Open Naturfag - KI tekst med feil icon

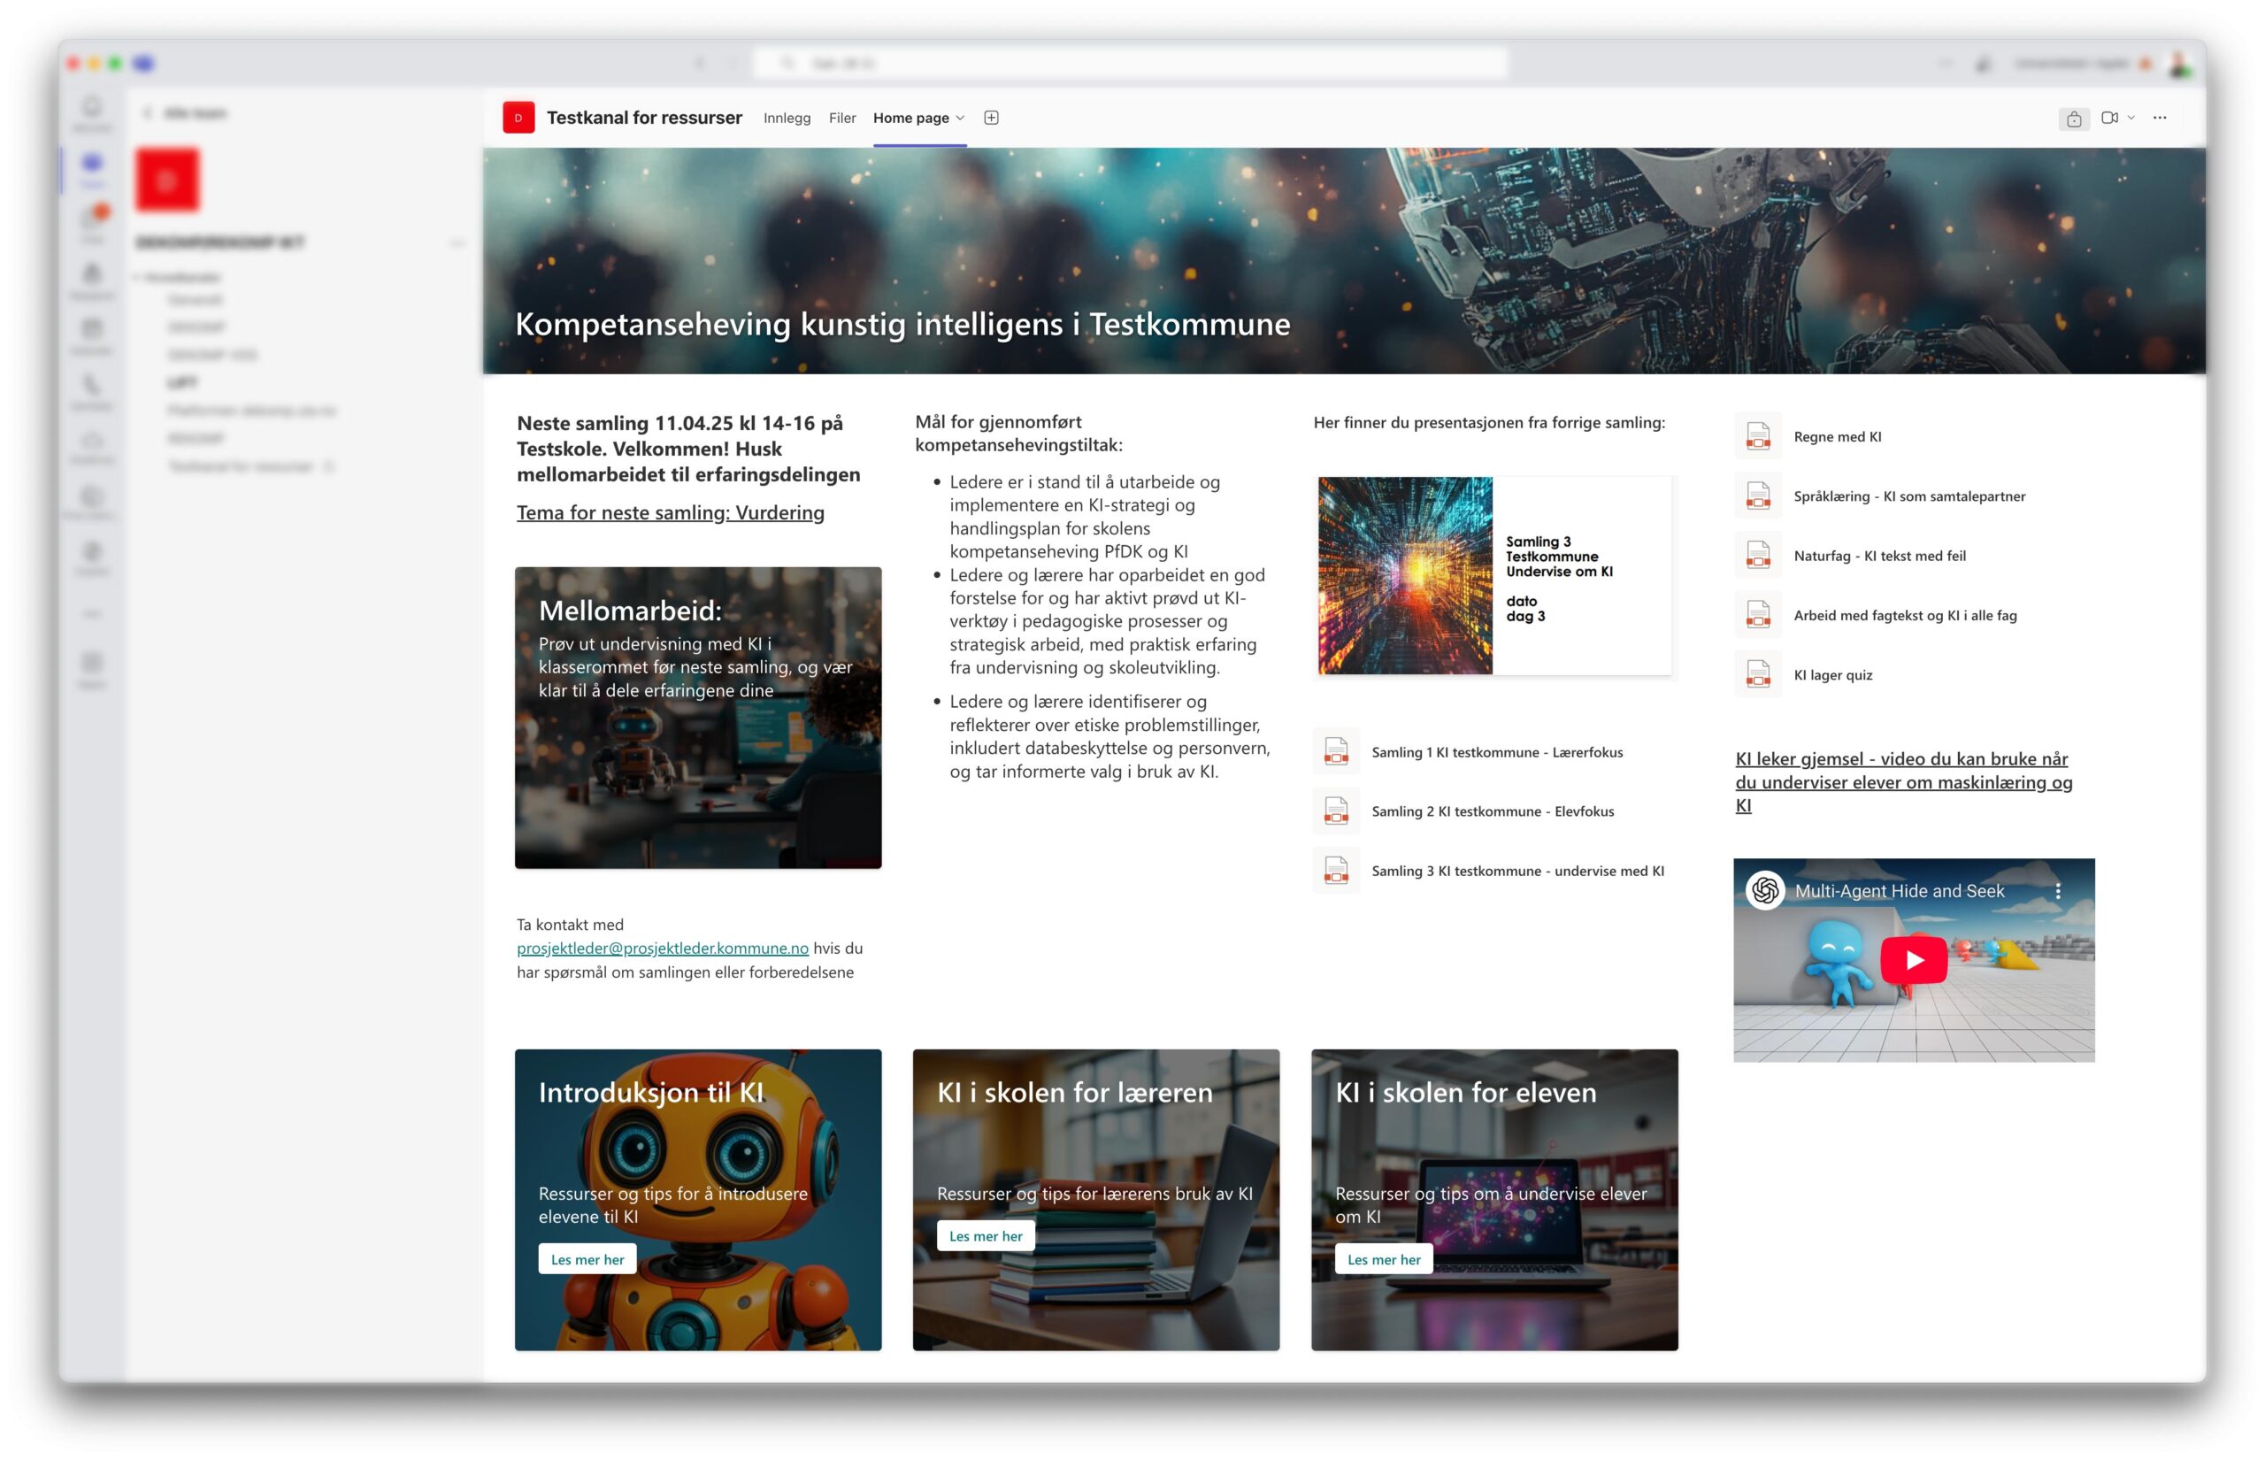(x=1758, y=556)
